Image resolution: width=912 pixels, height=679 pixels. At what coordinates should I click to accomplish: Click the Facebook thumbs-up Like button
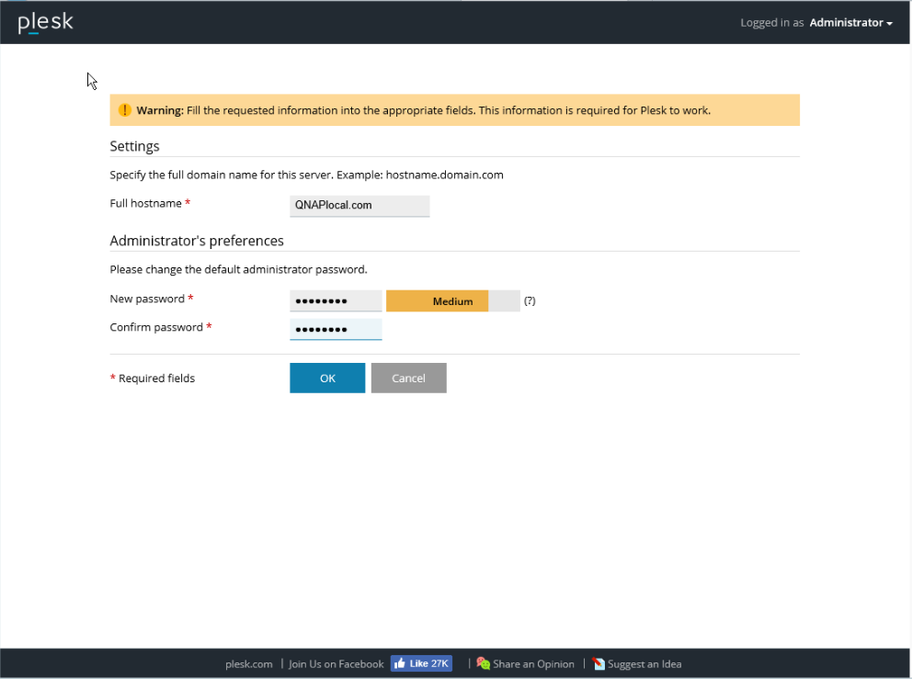(x=421, y=663)
